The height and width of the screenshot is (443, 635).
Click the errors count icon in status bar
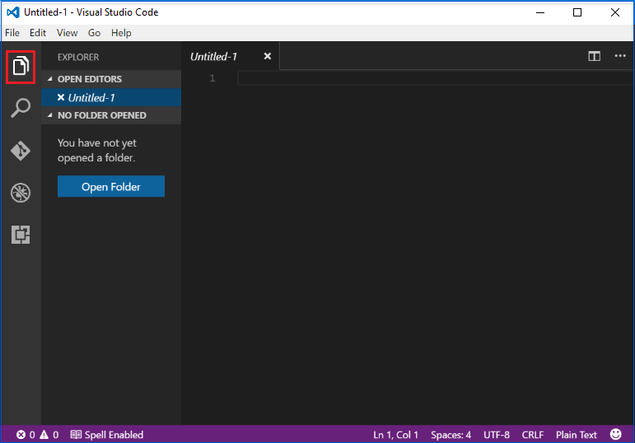pyautogui.click(x=21, y=435)
